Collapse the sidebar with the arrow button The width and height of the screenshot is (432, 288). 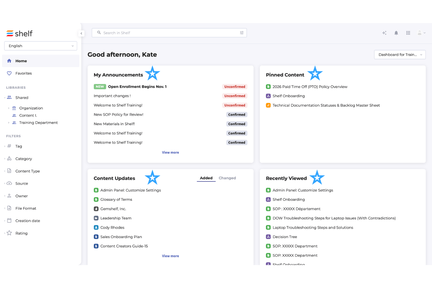81,33
